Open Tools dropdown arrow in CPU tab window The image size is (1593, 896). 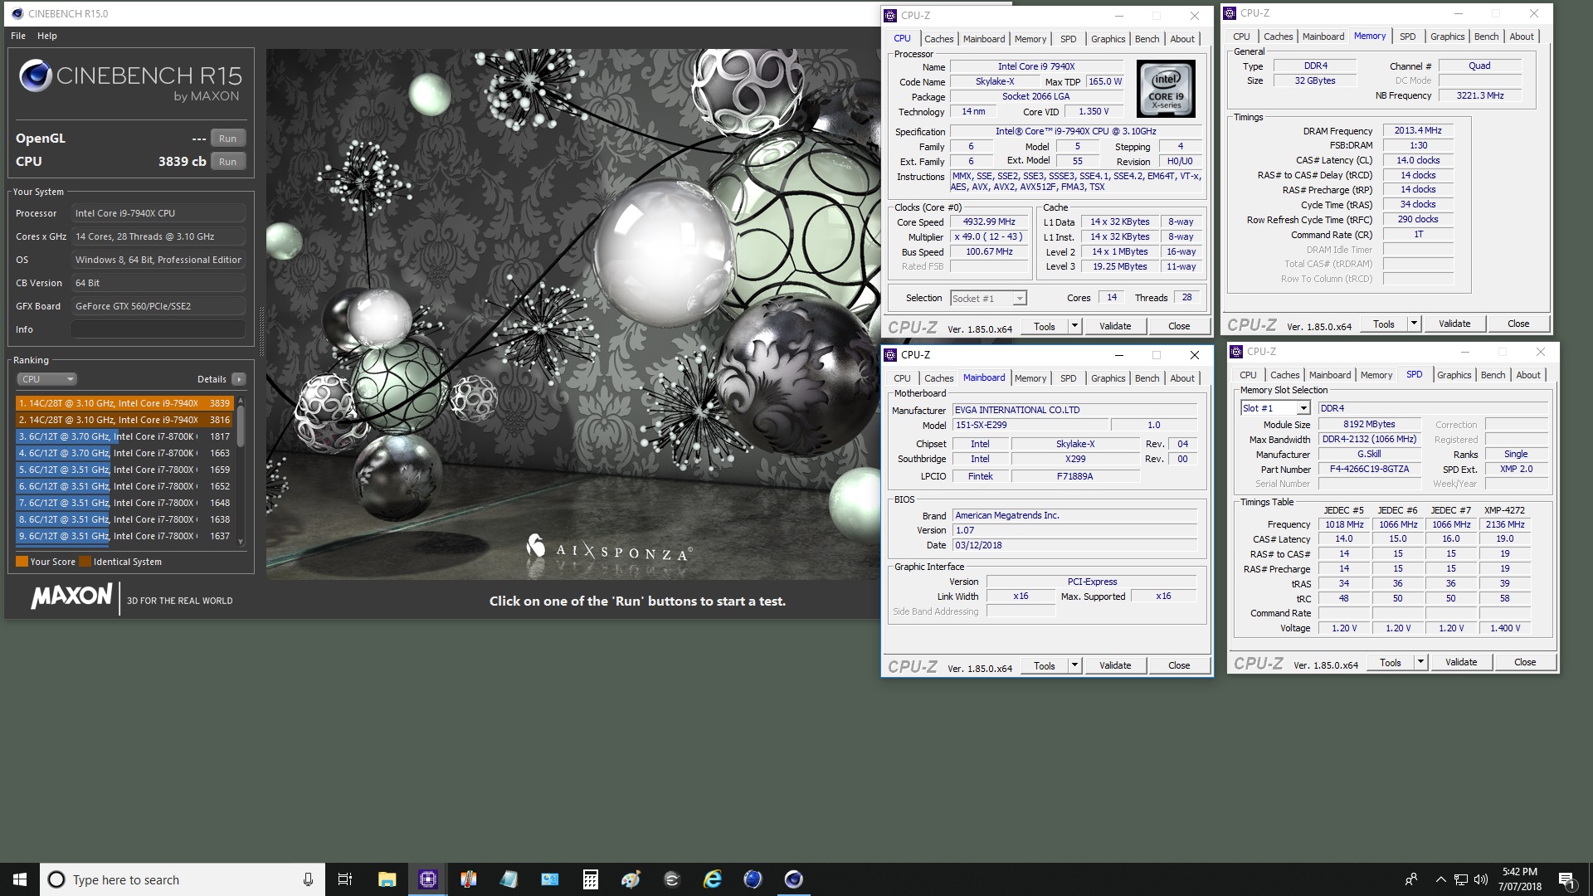point(1074,326)
